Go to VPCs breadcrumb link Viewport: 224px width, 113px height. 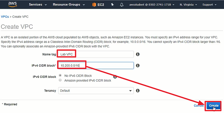[5, 17]
